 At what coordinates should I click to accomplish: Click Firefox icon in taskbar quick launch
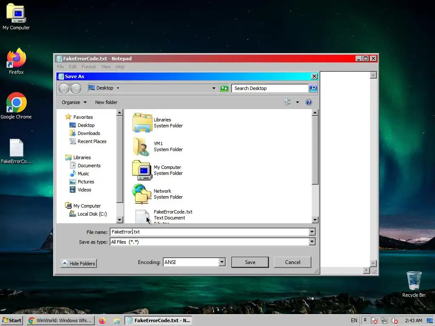[102, 320]
